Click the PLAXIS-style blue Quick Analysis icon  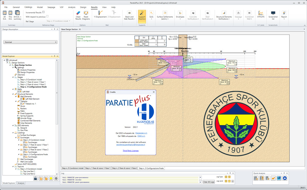click(x=279, y=178)
